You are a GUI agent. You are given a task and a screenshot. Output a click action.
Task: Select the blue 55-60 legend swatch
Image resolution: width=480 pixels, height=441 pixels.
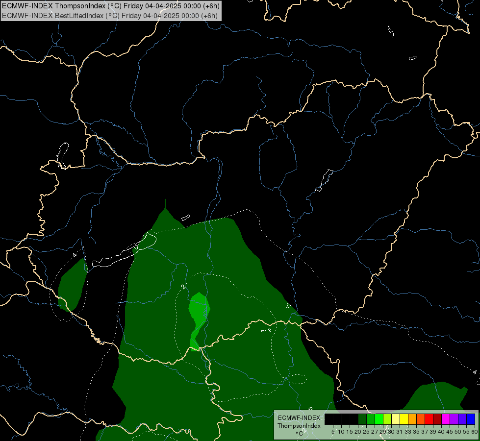[471, 419]
